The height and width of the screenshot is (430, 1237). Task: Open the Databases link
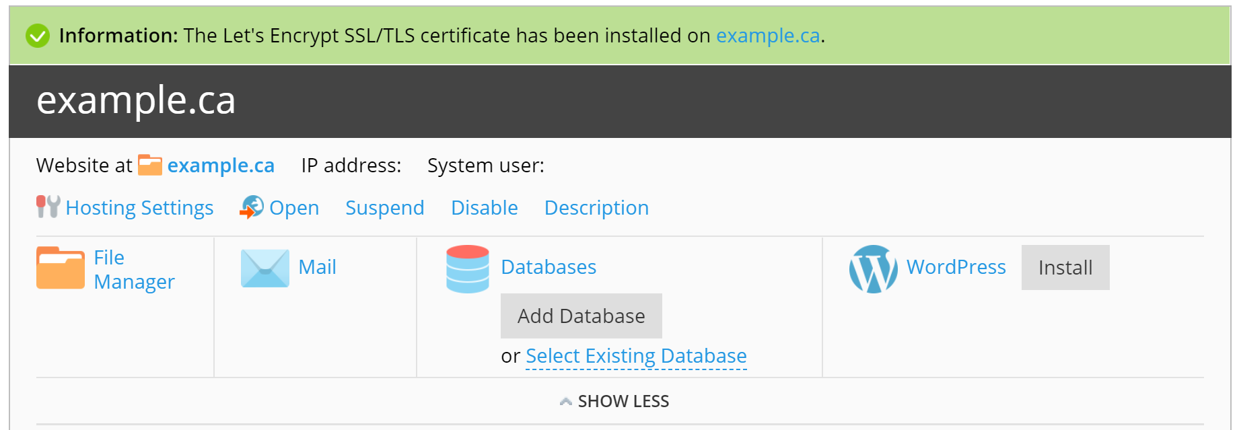pyautogui.click(x=549, y=267)
